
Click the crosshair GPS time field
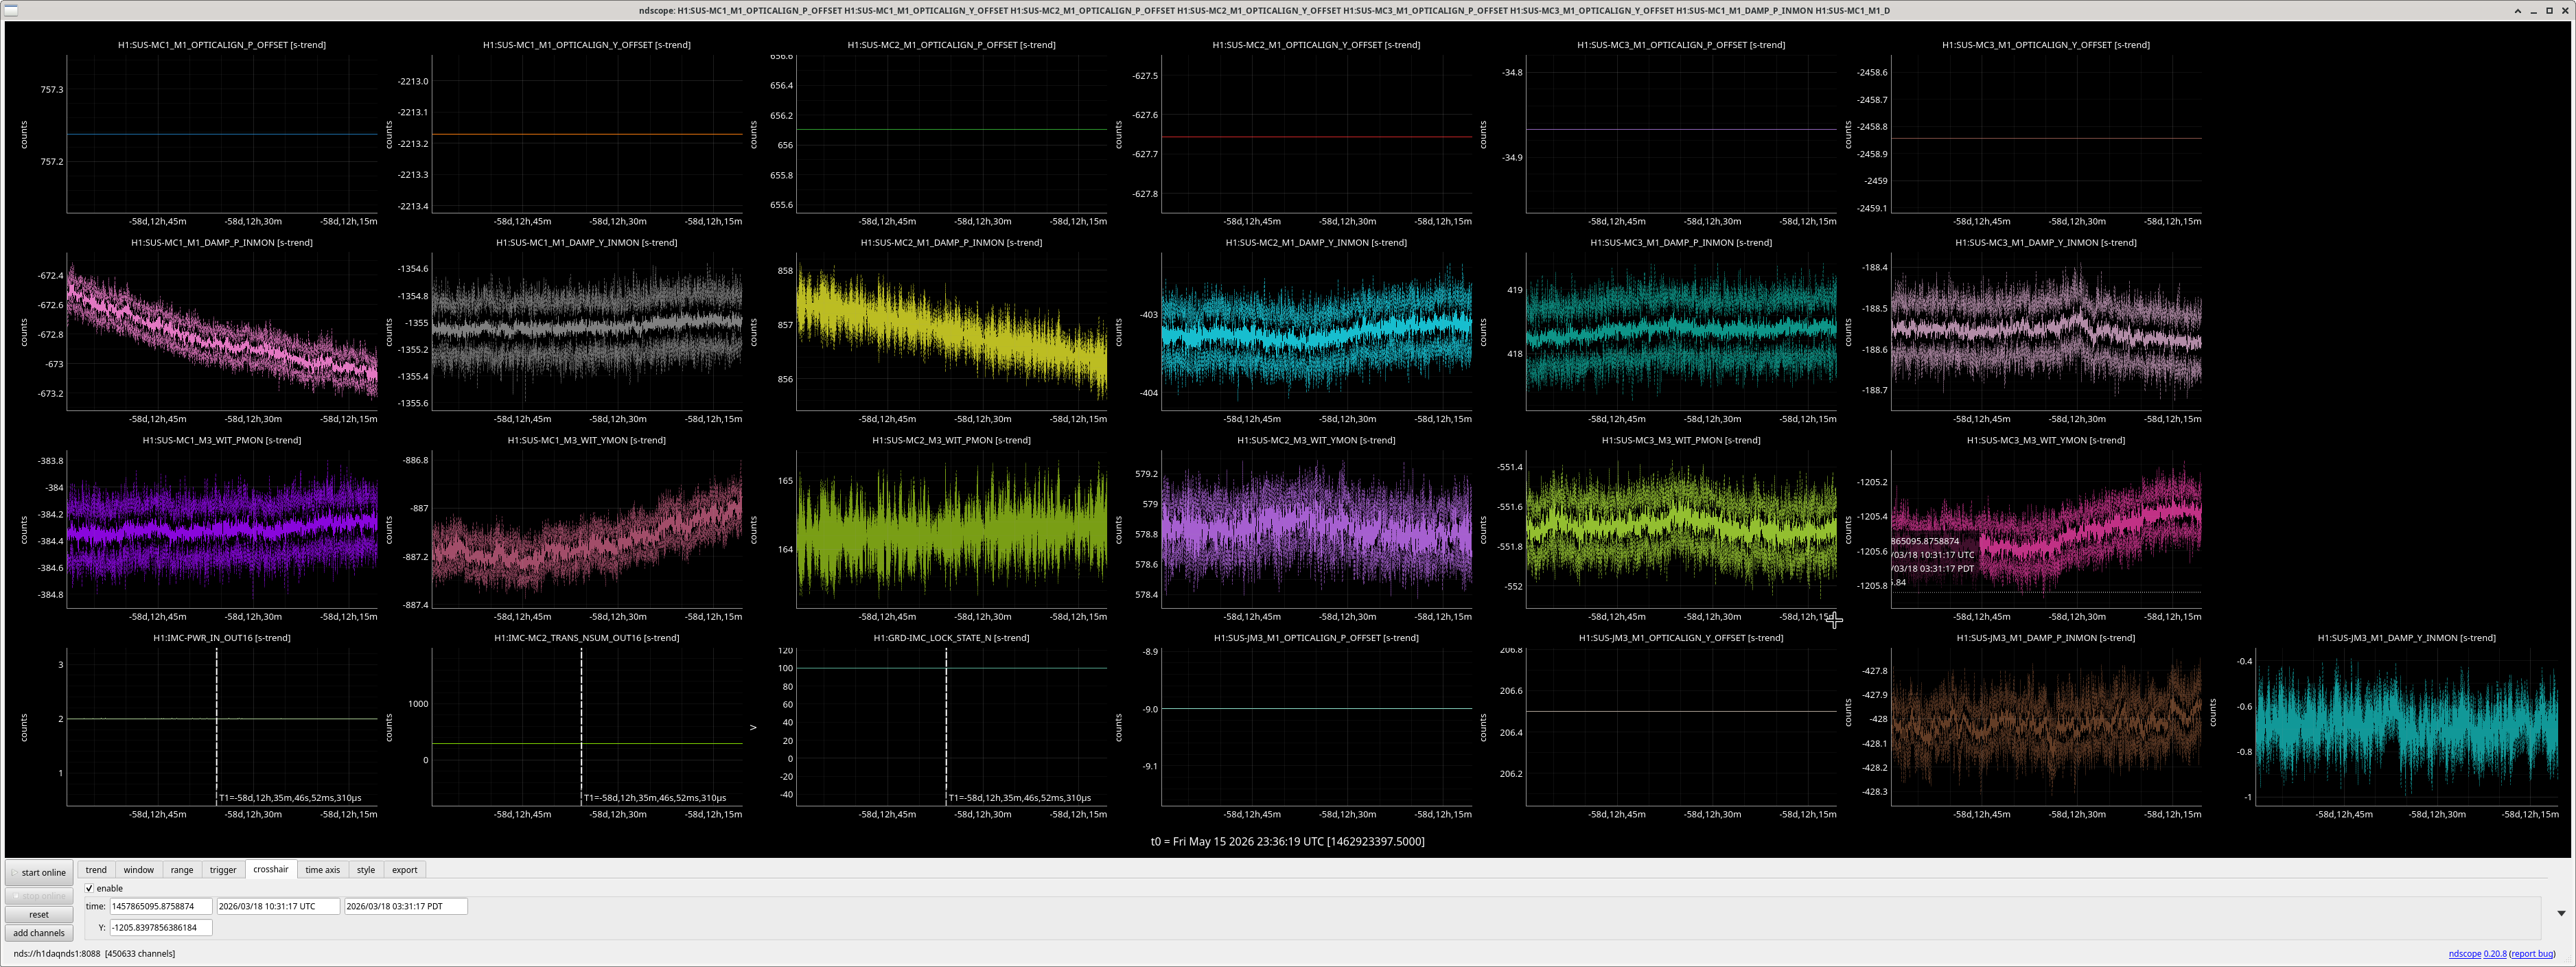(160, 906)
